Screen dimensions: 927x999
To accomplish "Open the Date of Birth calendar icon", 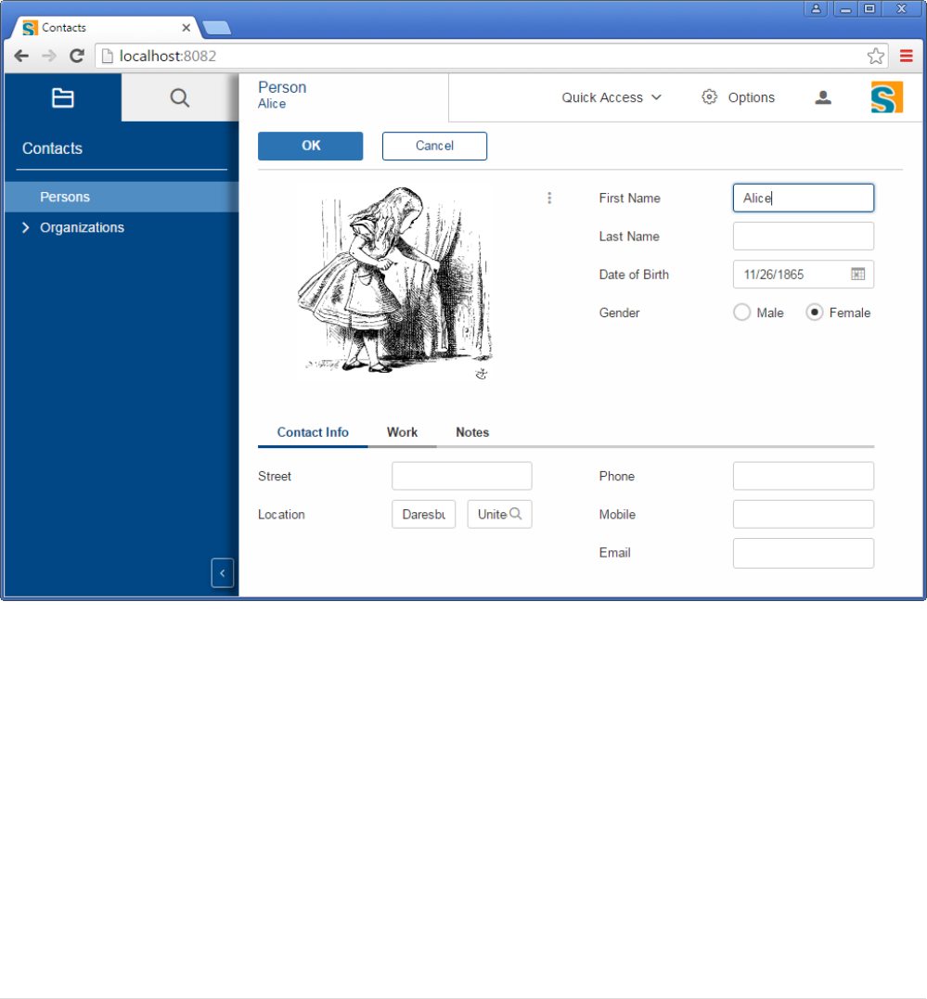I will 857,274.
